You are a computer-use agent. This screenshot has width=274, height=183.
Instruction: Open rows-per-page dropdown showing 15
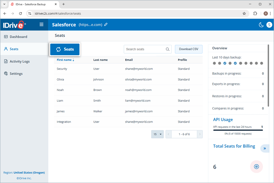[x=157, y=134]
